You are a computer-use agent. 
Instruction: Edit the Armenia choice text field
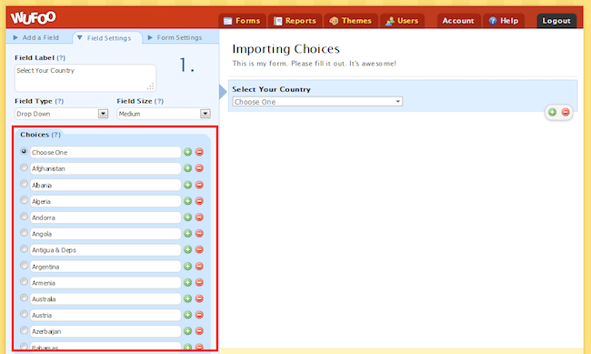coord(105,283)
